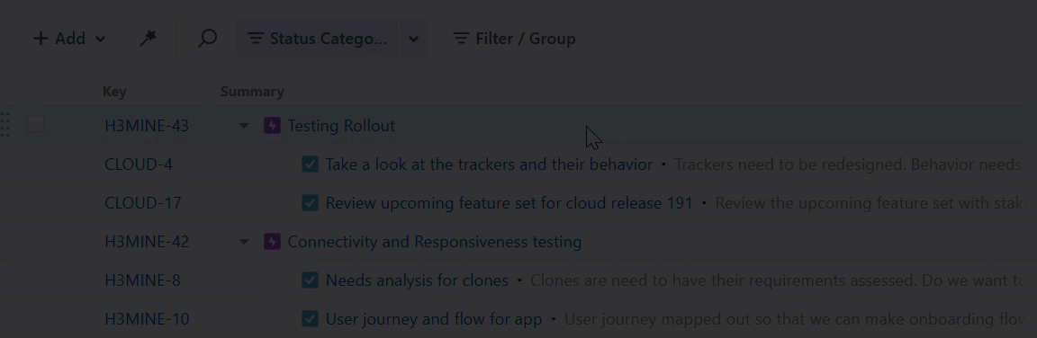The width and height of the screenshot is (1037, 338).
Task: Click the task-type icon beside User journey and flow
Action: [311, 319]
